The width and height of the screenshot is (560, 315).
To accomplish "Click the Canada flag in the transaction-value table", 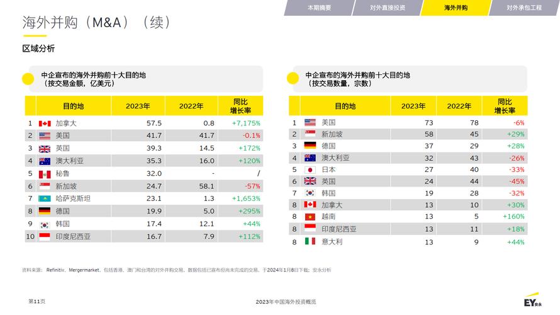I will pos(45,123).
